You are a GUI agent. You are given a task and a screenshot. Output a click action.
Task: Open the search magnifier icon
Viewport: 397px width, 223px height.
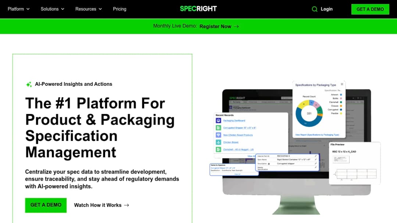click(x=314, y=9)
